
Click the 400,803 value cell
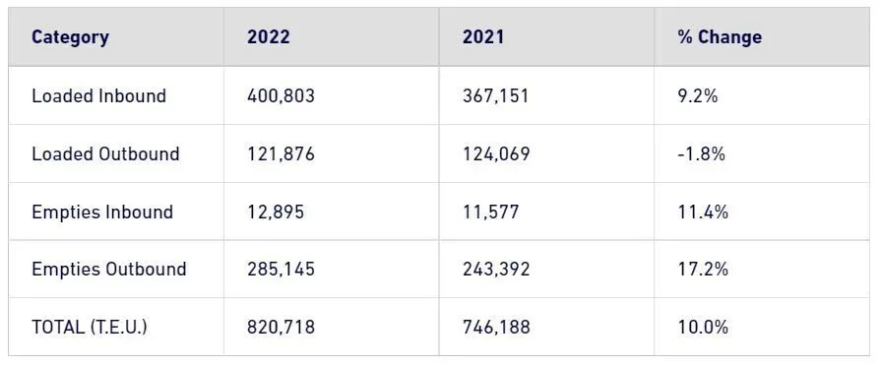click(x=281, y=96)
